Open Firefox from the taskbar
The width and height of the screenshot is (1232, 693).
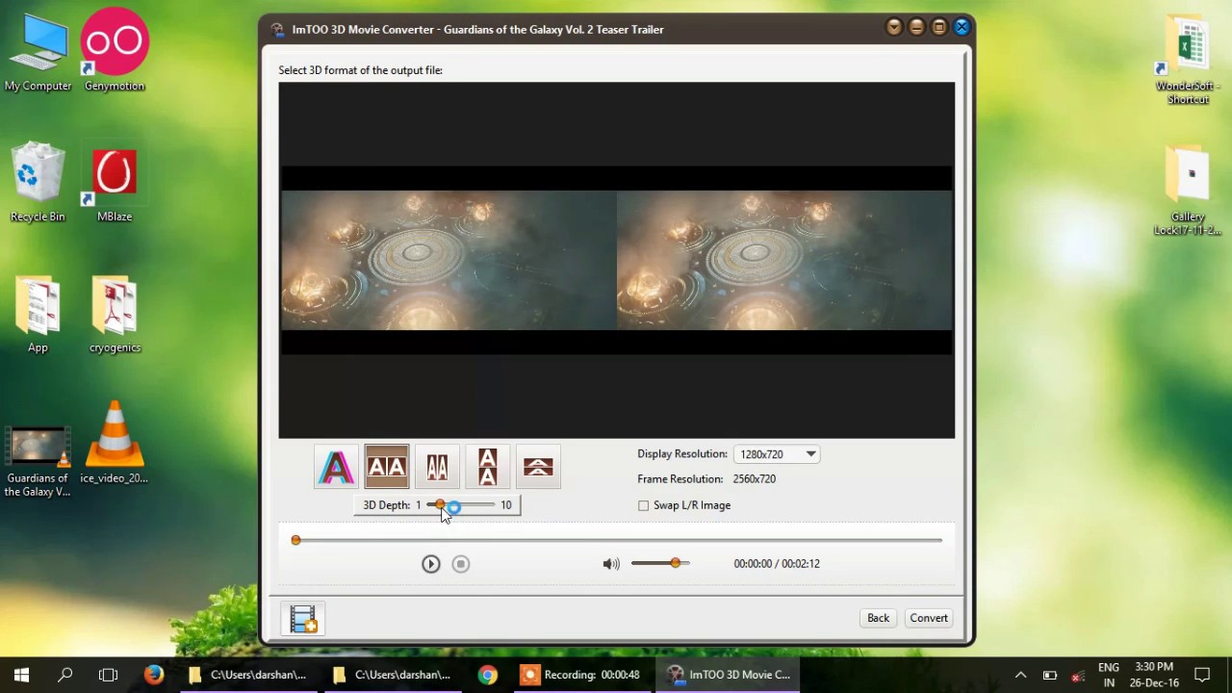[x=154, y=675]
